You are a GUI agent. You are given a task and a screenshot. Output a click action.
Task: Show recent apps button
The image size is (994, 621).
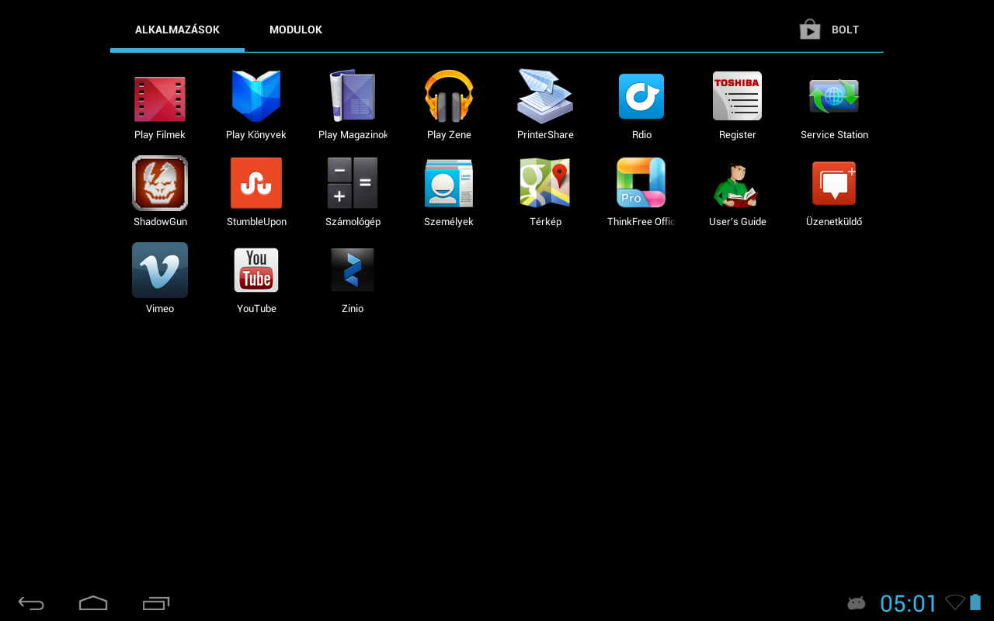(x=155, y=603)
